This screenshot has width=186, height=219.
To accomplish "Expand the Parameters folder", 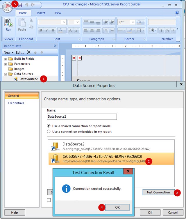I will (x=5, y=64).
